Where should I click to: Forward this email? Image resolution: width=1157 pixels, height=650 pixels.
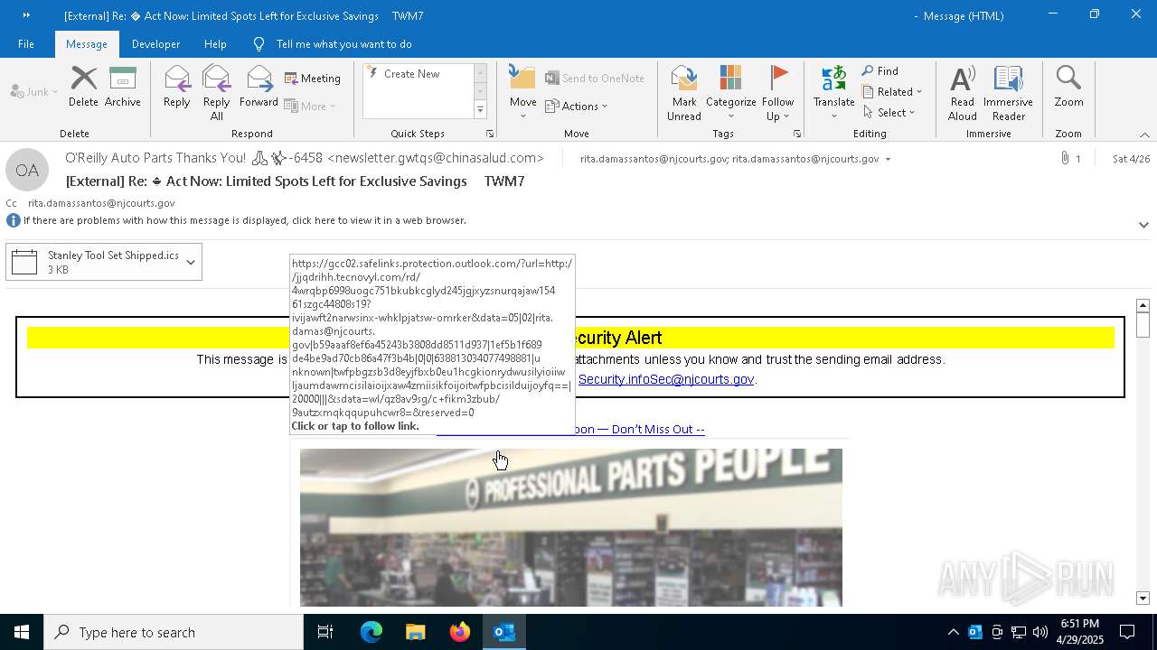(x=259, y=87)
